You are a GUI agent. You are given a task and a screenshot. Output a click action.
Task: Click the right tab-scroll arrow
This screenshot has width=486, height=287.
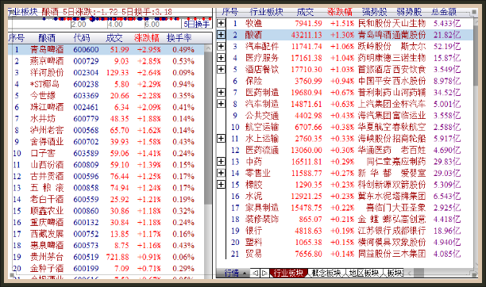pyautogui.click(x=264, y=273)
